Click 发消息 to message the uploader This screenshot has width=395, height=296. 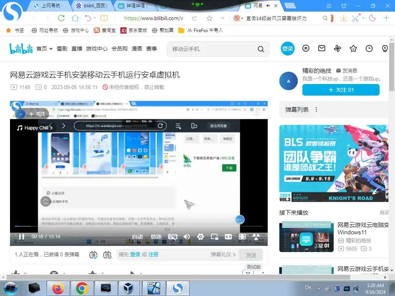(347, 71)
